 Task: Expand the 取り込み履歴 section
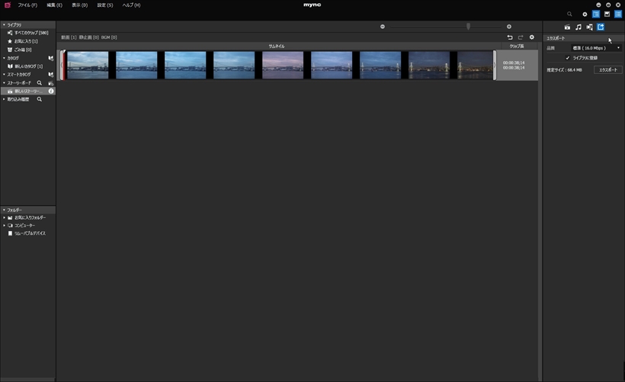click(4, 99)
